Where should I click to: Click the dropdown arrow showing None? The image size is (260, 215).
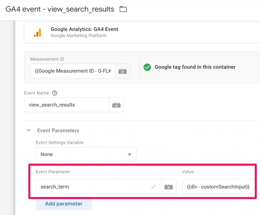(129, 154)
